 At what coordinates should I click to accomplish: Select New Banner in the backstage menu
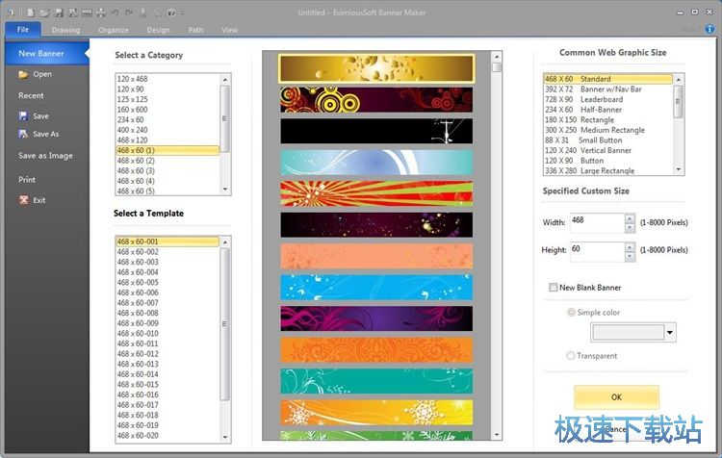(x=45, y=53)
